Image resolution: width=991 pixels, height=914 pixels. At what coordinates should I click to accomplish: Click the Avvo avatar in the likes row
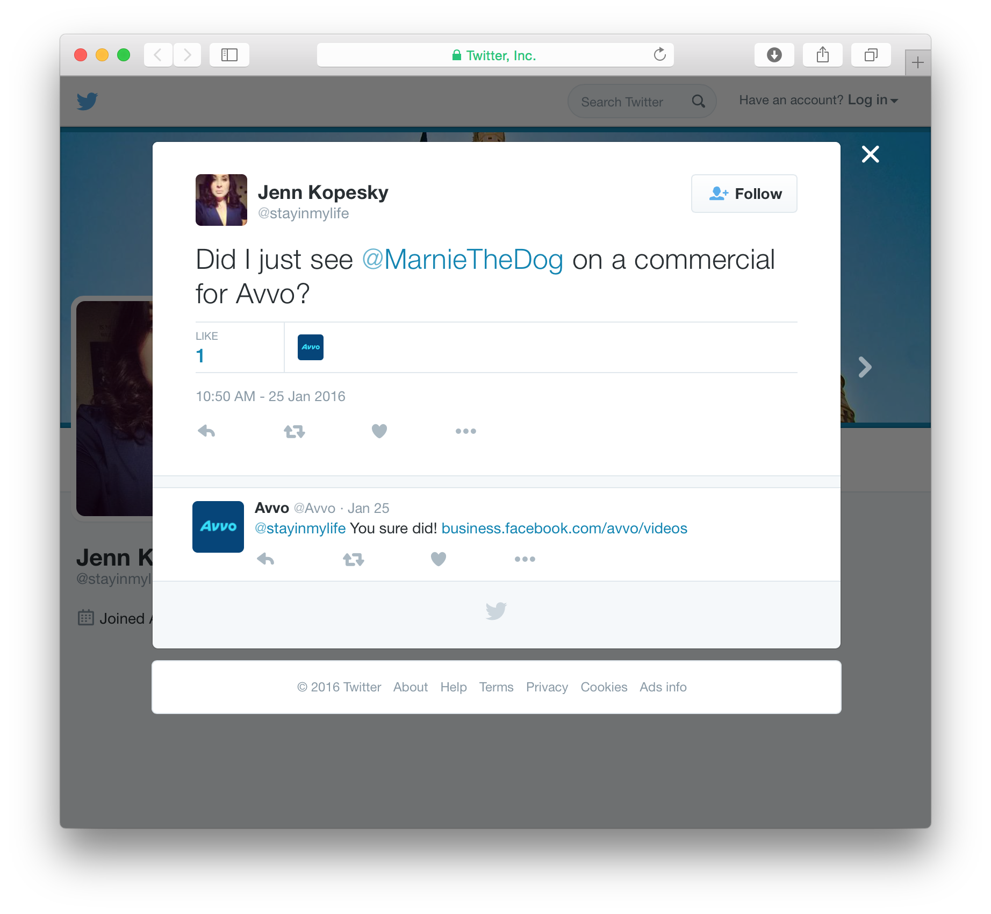[311, 347]
